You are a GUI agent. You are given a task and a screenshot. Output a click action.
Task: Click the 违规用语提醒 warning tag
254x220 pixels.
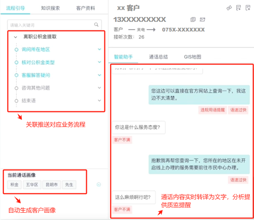[212, 110]
